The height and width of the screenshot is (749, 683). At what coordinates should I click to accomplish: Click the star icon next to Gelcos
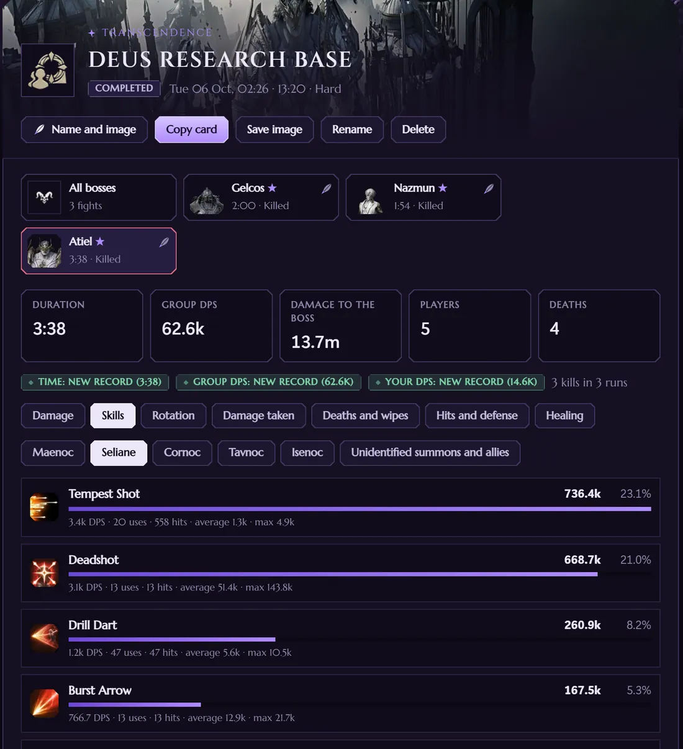point(272,187)
